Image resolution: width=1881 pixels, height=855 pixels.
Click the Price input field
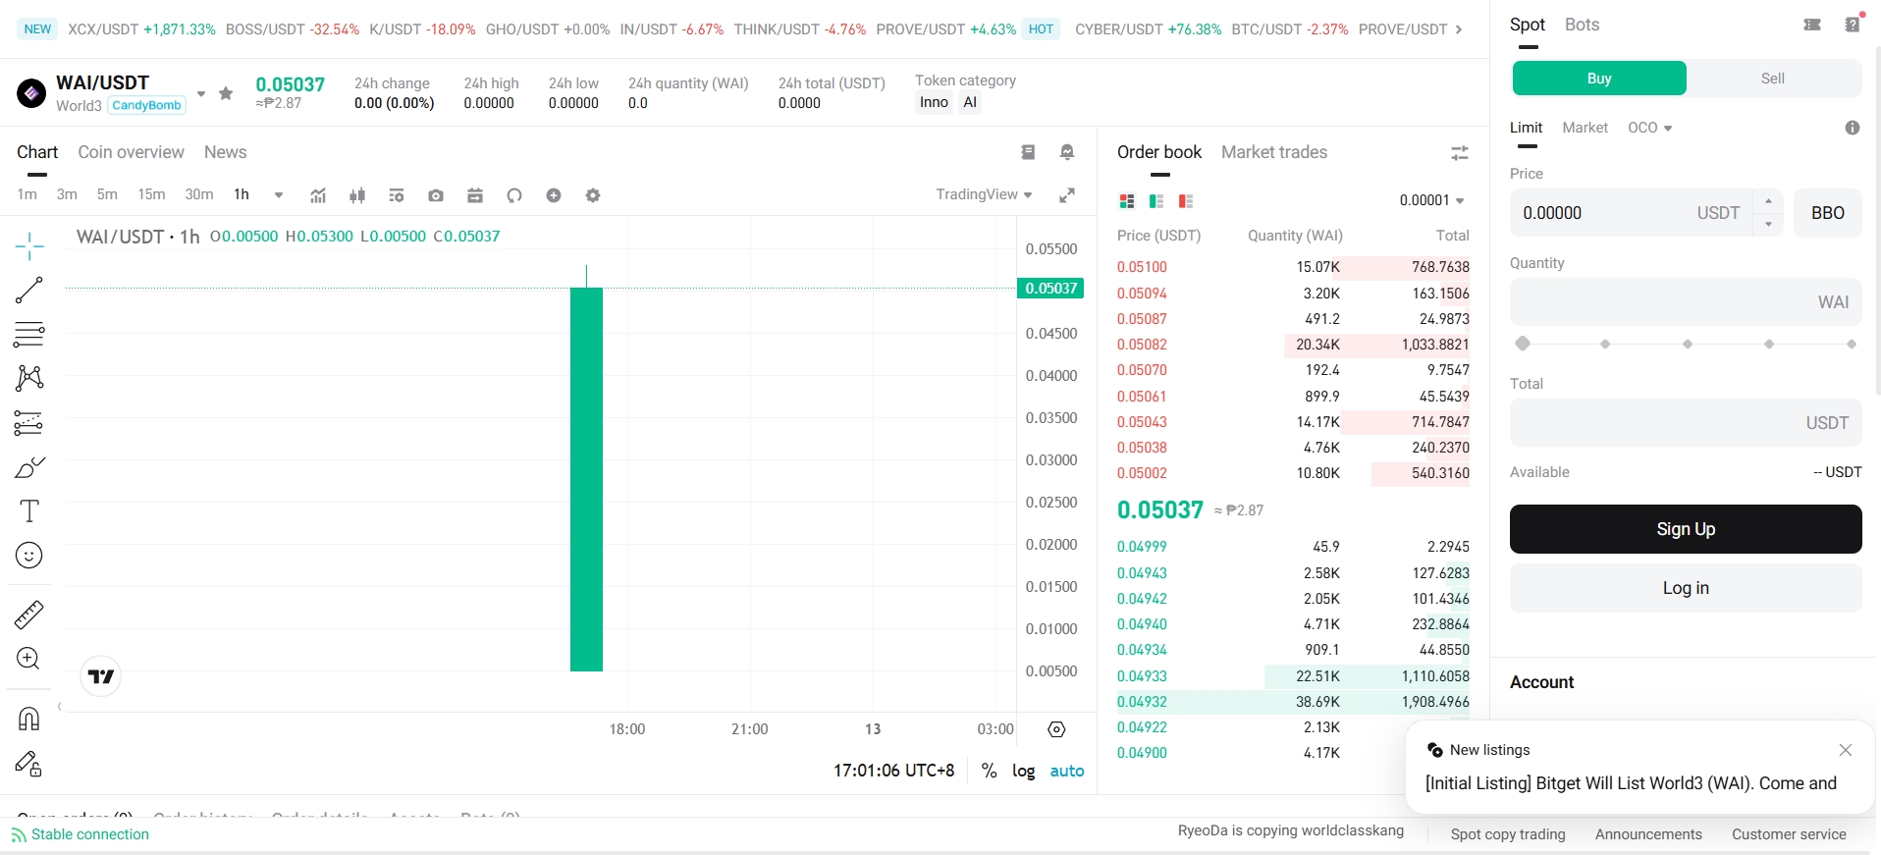pyautogui.click(x=1632, y=213)
